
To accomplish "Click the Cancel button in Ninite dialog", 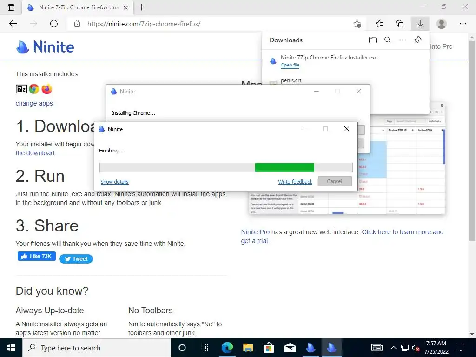I will 335,181.
